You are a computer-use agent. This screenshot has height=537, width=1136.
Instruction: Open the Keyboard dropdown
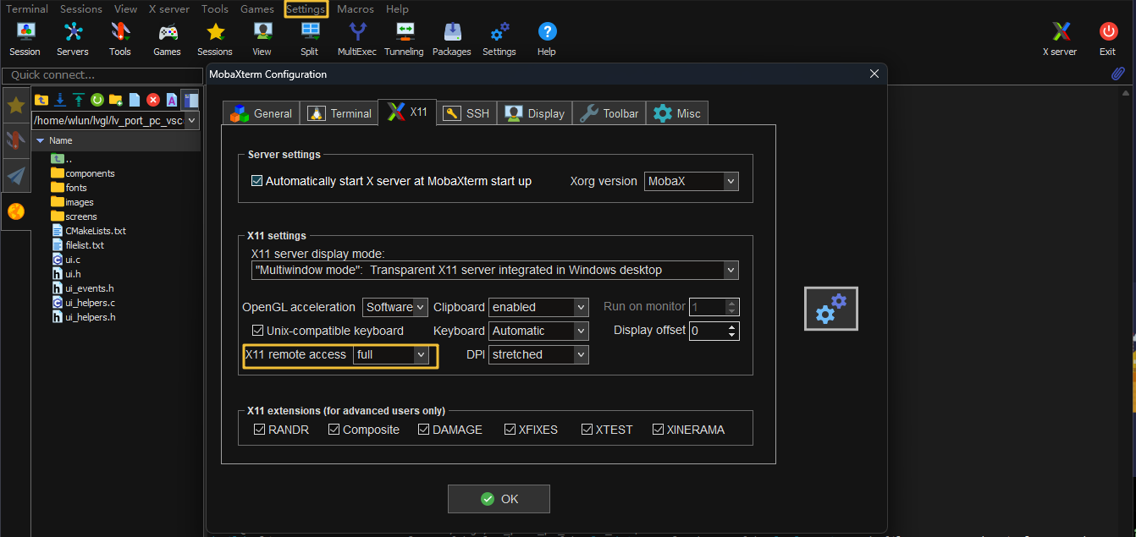pos(538,331)
